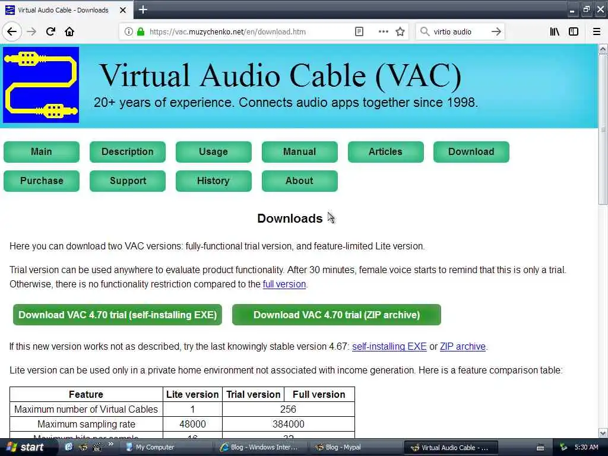Click the vertical scrollbar thumb

(603, 129)
